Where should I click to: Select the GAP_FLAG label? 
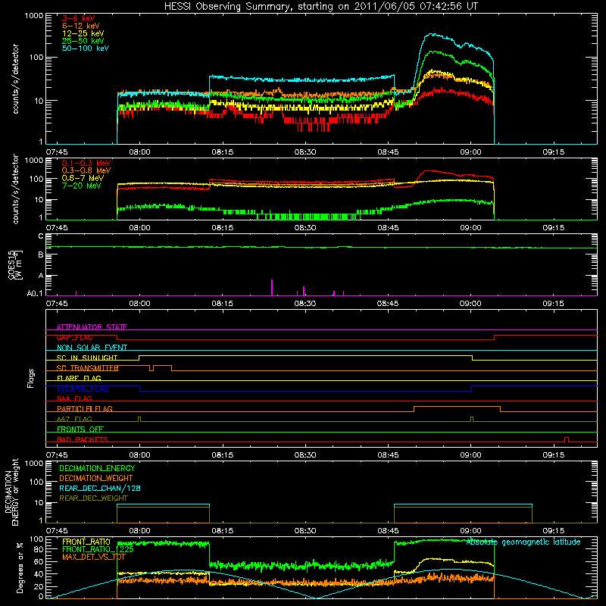pos(74,337)
